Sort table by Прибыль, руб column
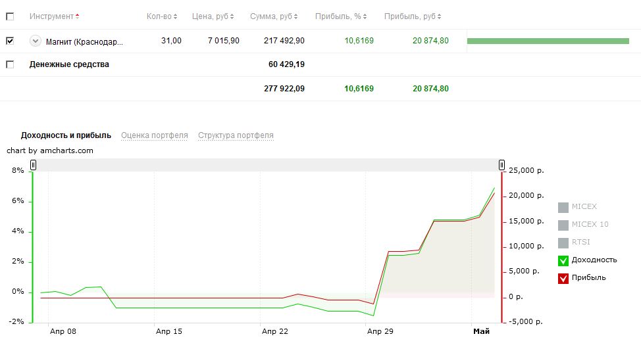The height and width of the screenshot is (349, 641). (413, 16)
